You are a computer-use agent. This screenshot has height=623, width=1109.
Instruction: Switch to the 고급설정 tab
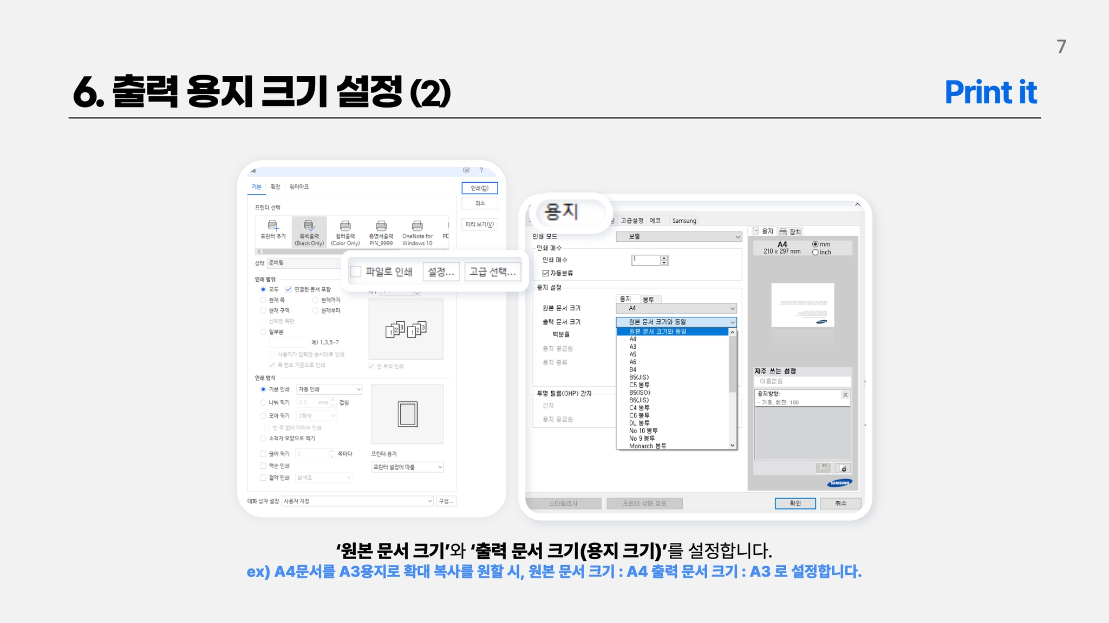pyautogui.click(x=631, y=221)
